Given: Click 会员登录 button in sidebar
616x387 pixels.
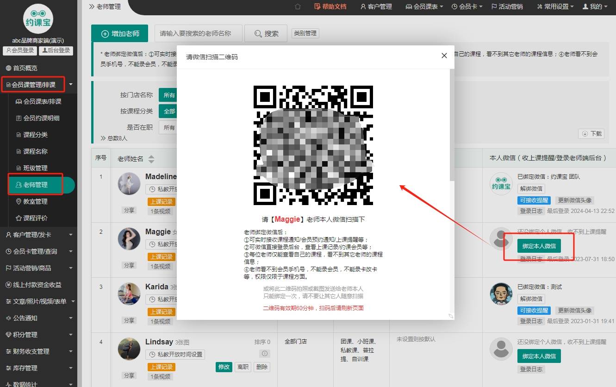Looking at the screenshot, I should (20, 50).
